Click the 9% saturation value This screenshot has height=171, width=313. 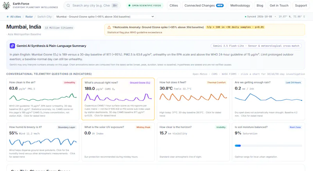(x=238, y=133)
